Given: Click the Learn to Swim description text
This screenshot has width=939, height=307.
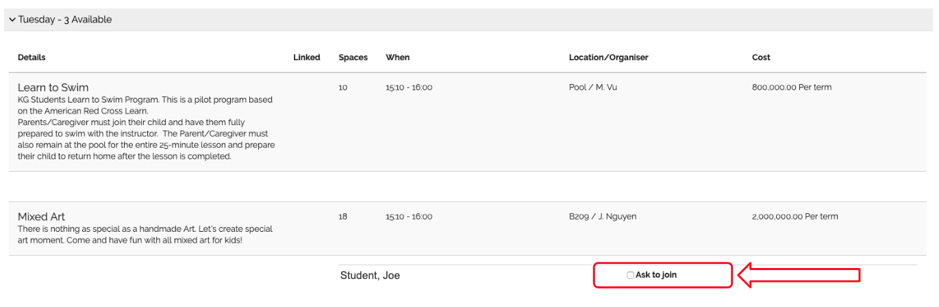Looking at the screenshot, I should [x=145, y=128].
